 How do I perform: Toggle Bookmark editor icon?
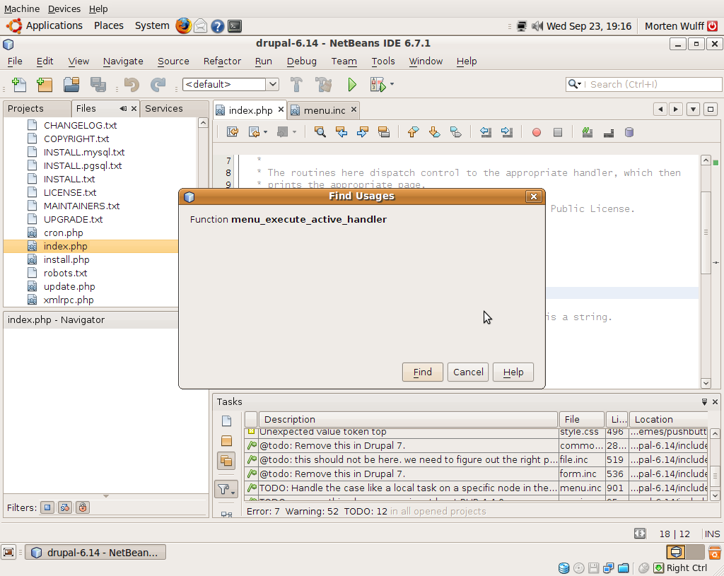click(456, 132)
